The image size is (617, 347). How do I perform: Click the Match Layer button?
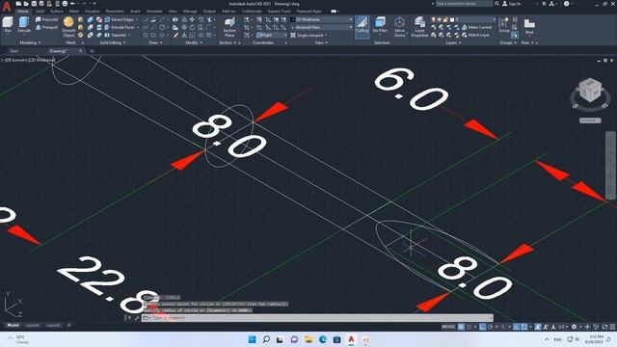click(x=475, y=35)
